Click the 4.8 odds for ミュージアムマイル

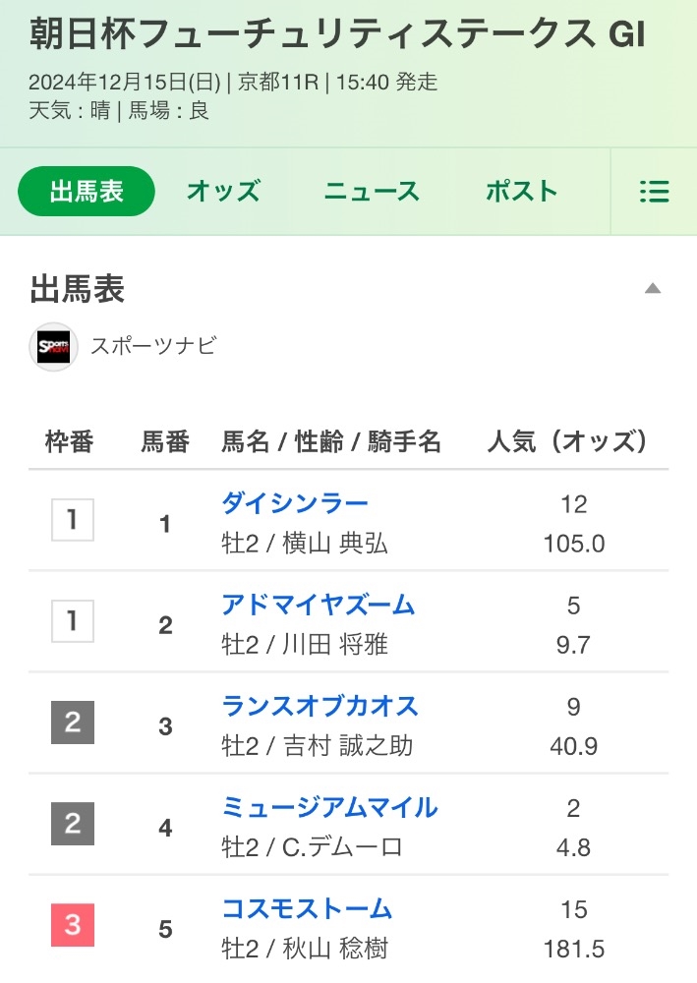[x=574, y=847]
